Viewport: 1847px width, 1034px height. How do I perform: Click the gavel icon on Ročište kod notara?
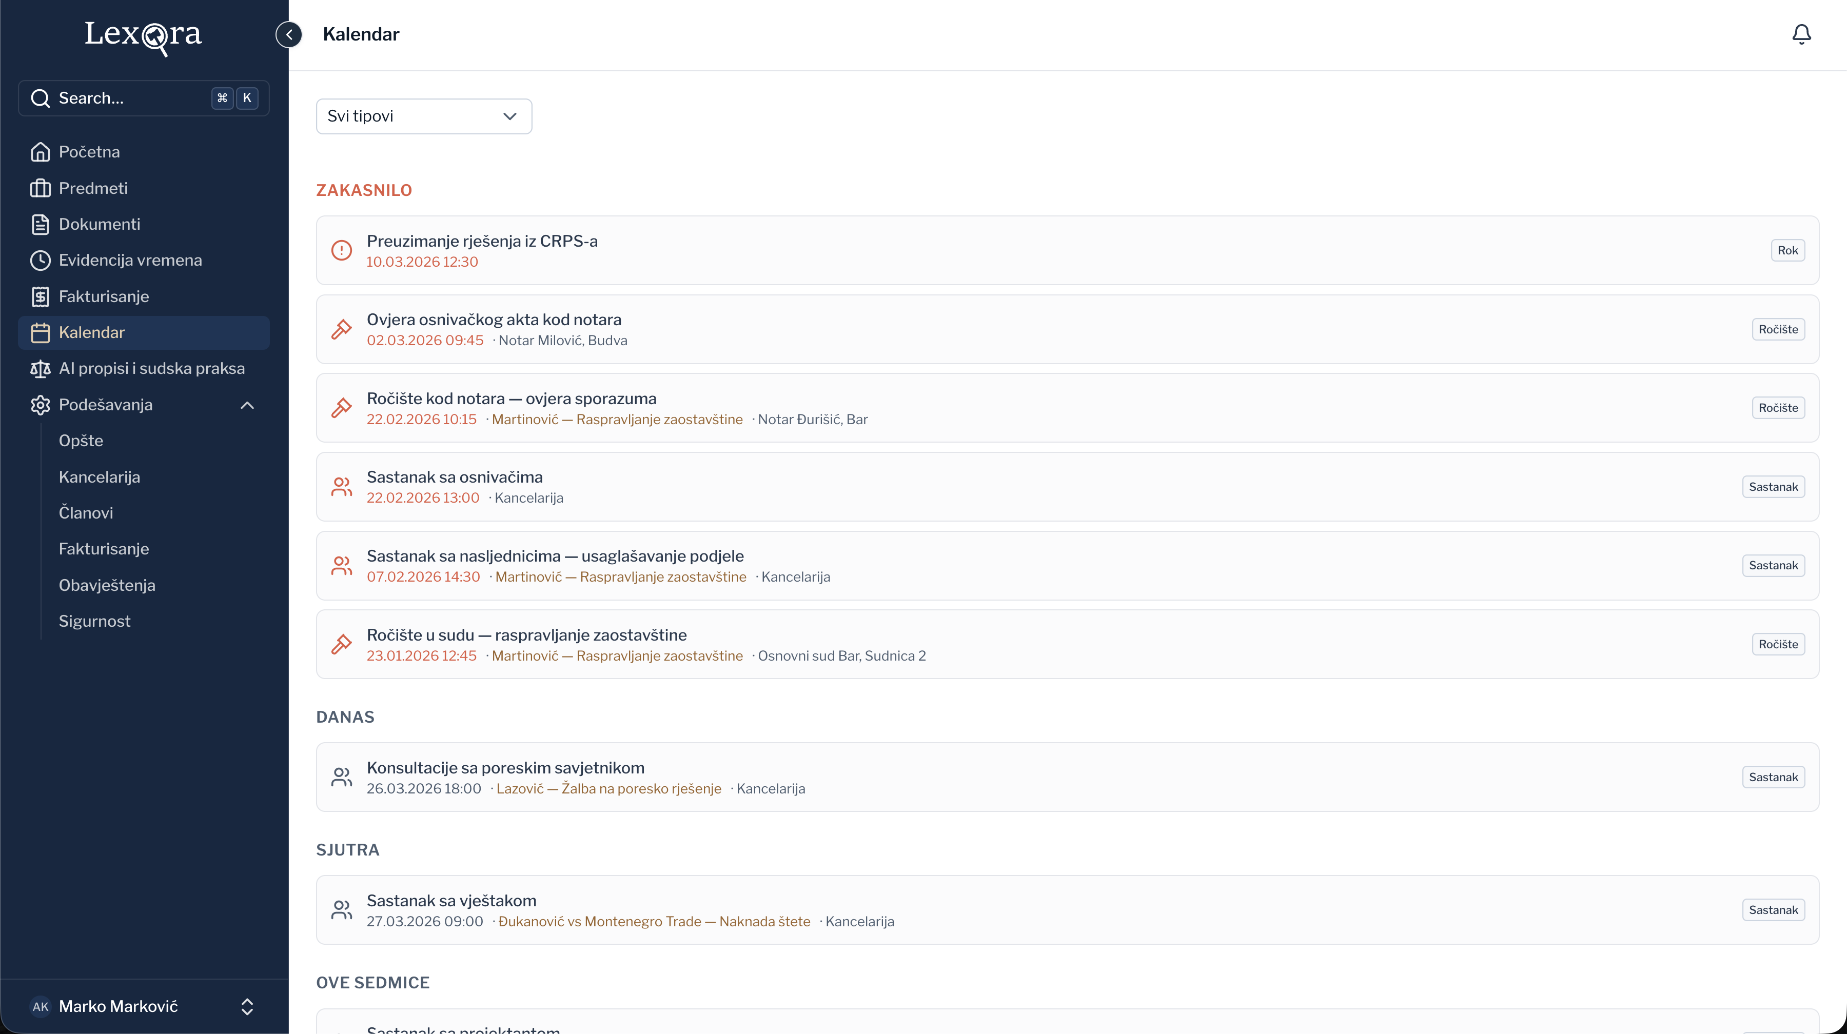coord(341,408)
